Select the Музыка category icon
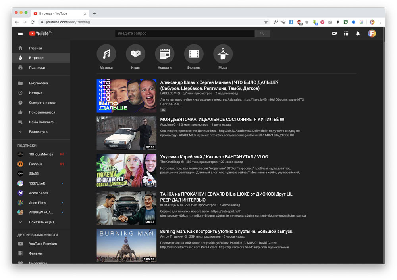The height and width of the screenshot is (280, 397). pos(106,54)
